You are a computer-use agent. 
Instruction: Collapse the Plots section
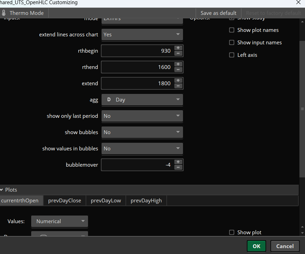[2, 190]
